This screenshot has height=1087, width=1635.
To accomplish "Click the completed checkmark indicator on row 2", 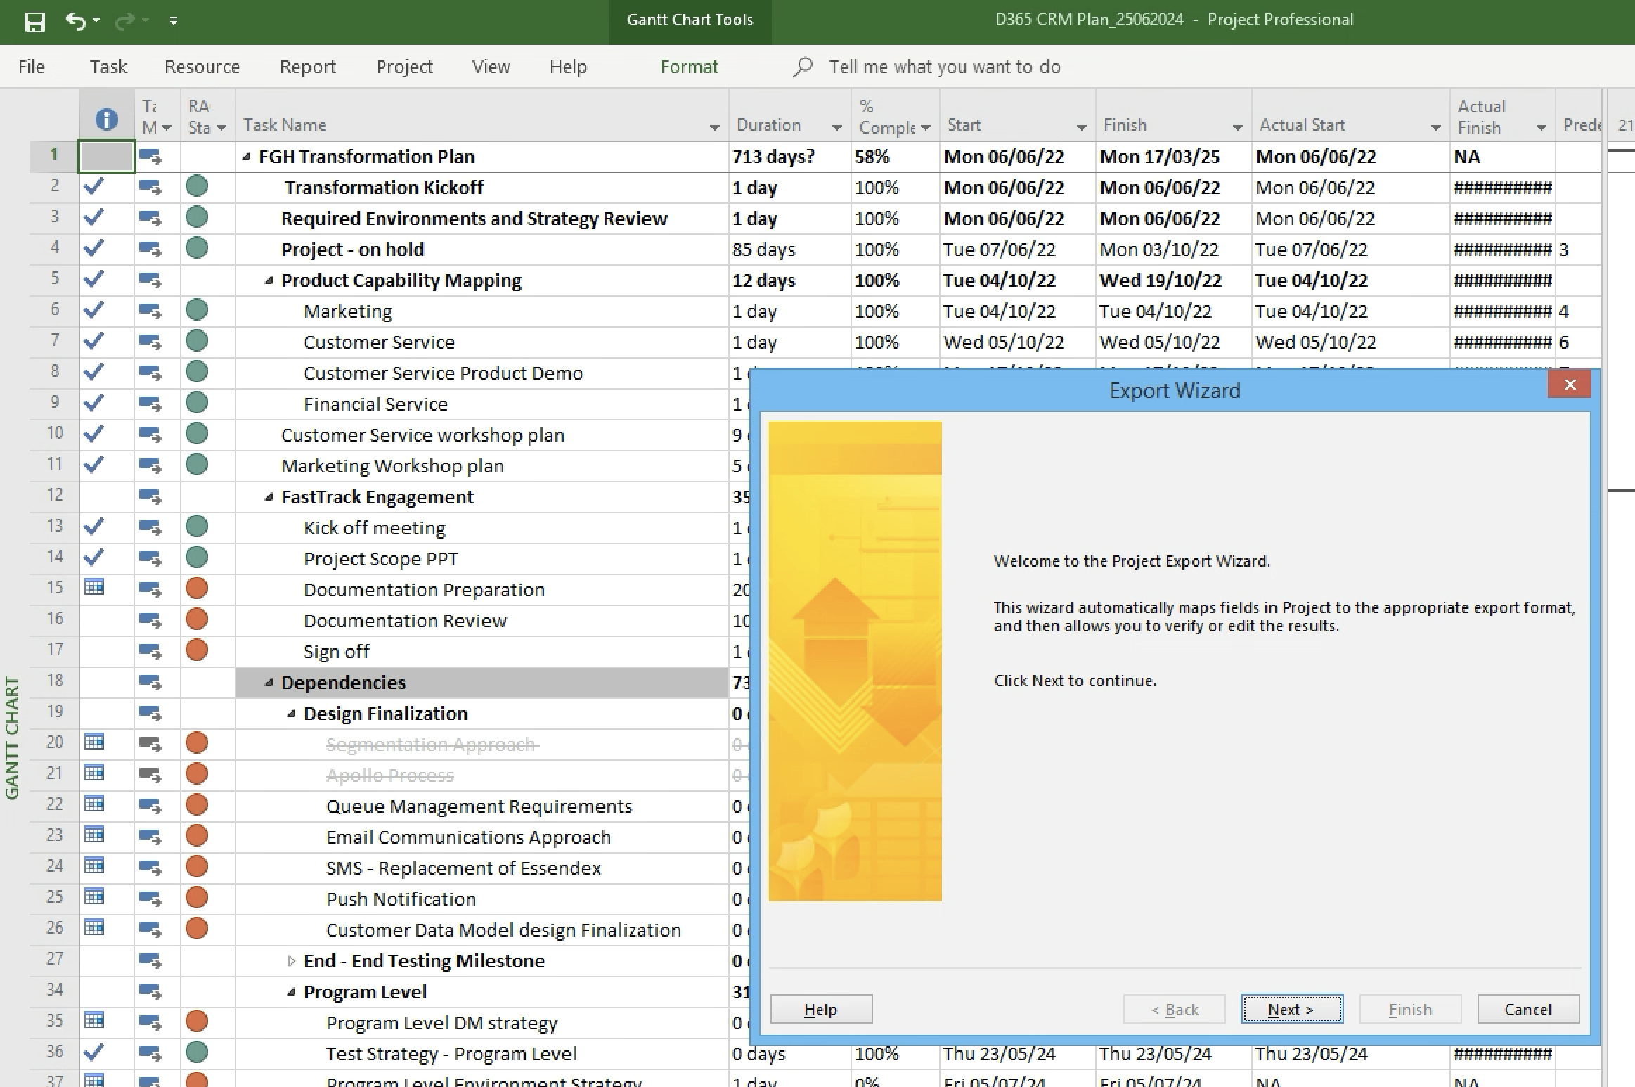I will (x=94, y=187).
